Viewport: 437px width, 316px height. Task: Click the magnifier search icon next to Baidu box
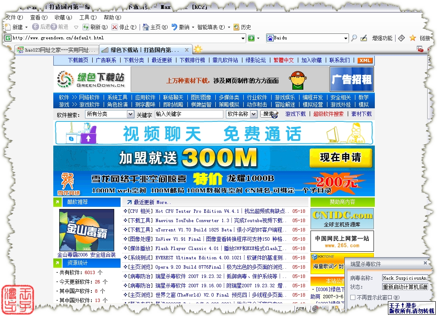(x=354, y=38)
